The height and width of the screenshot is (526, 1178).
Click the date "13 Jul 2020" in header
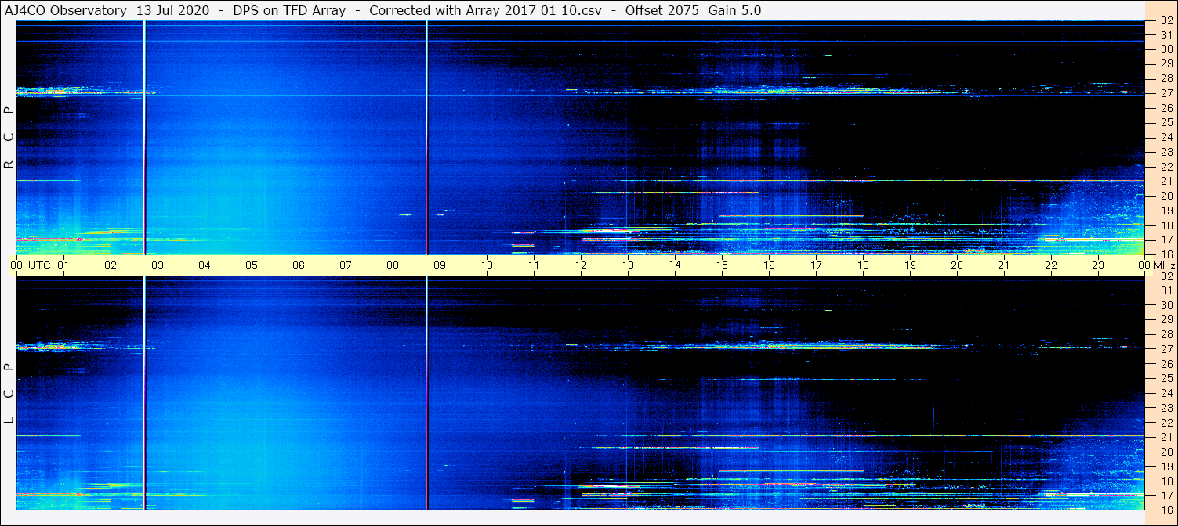coord(172,10)
